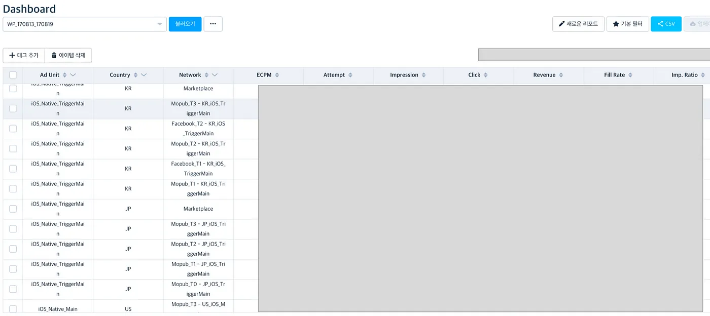Click the blue 불러오기 load button
The image size is (710, 316).
click(x=185, y=24)
